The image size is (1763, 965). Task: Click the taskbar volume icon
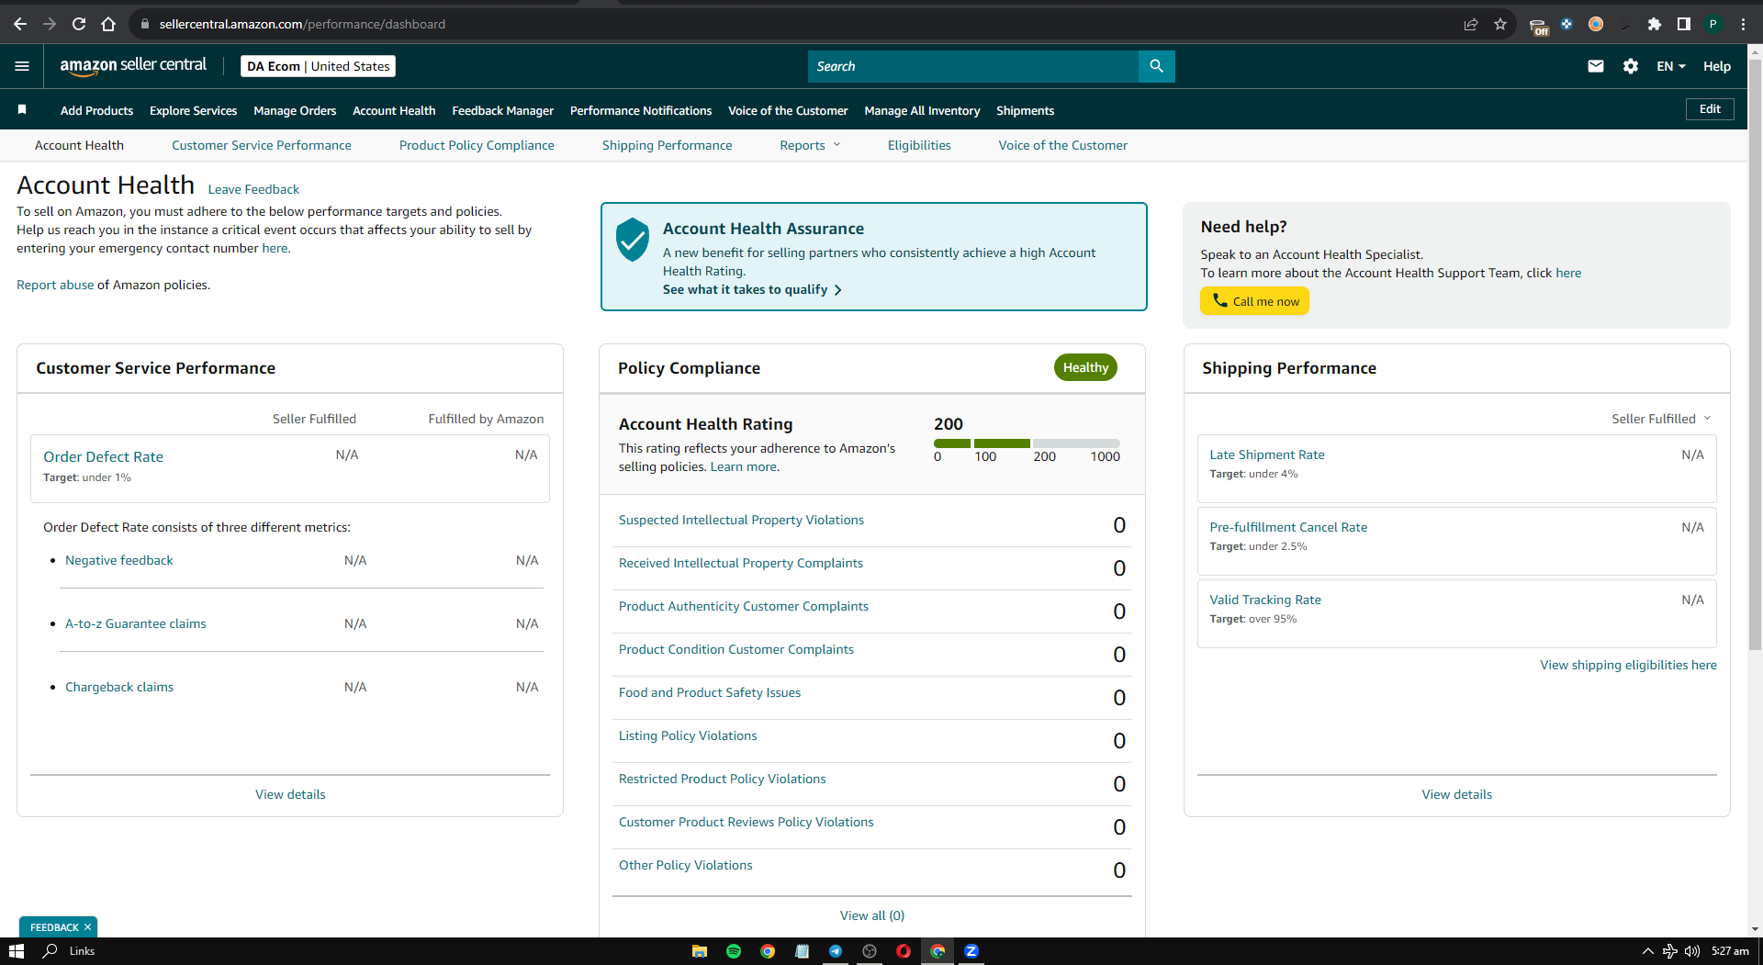pyautogui.click(x=1692, y=951)
